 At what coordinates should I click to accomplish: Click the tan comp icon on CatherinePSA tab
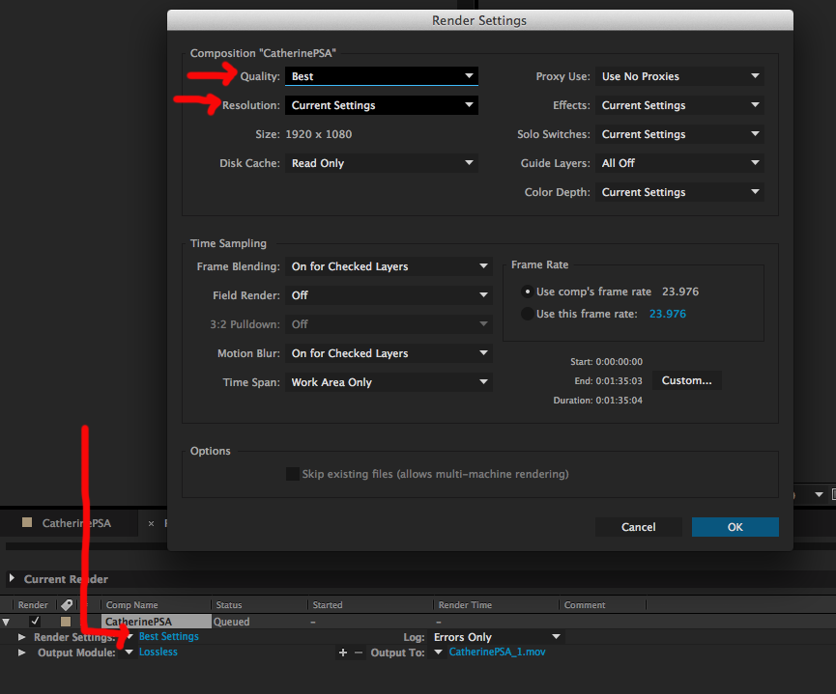tap(27, 522)
